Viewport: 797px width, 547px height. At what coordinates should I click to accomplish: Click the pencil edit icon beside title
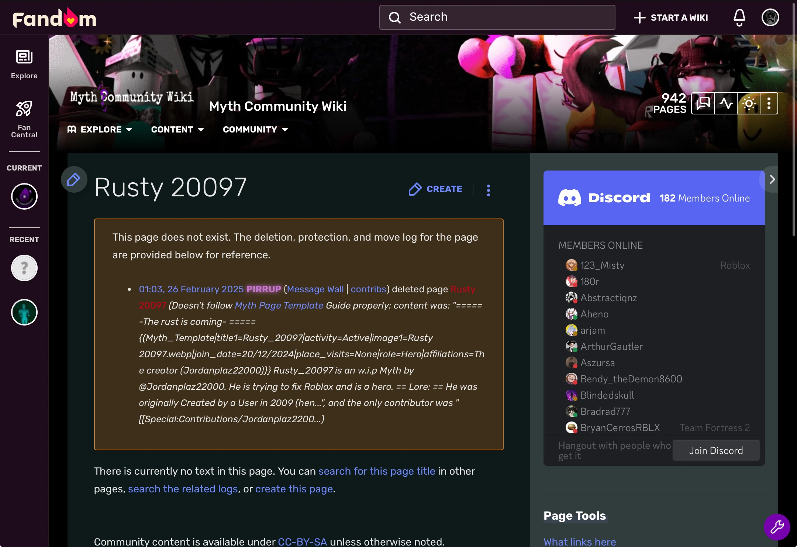click(74, 180)
